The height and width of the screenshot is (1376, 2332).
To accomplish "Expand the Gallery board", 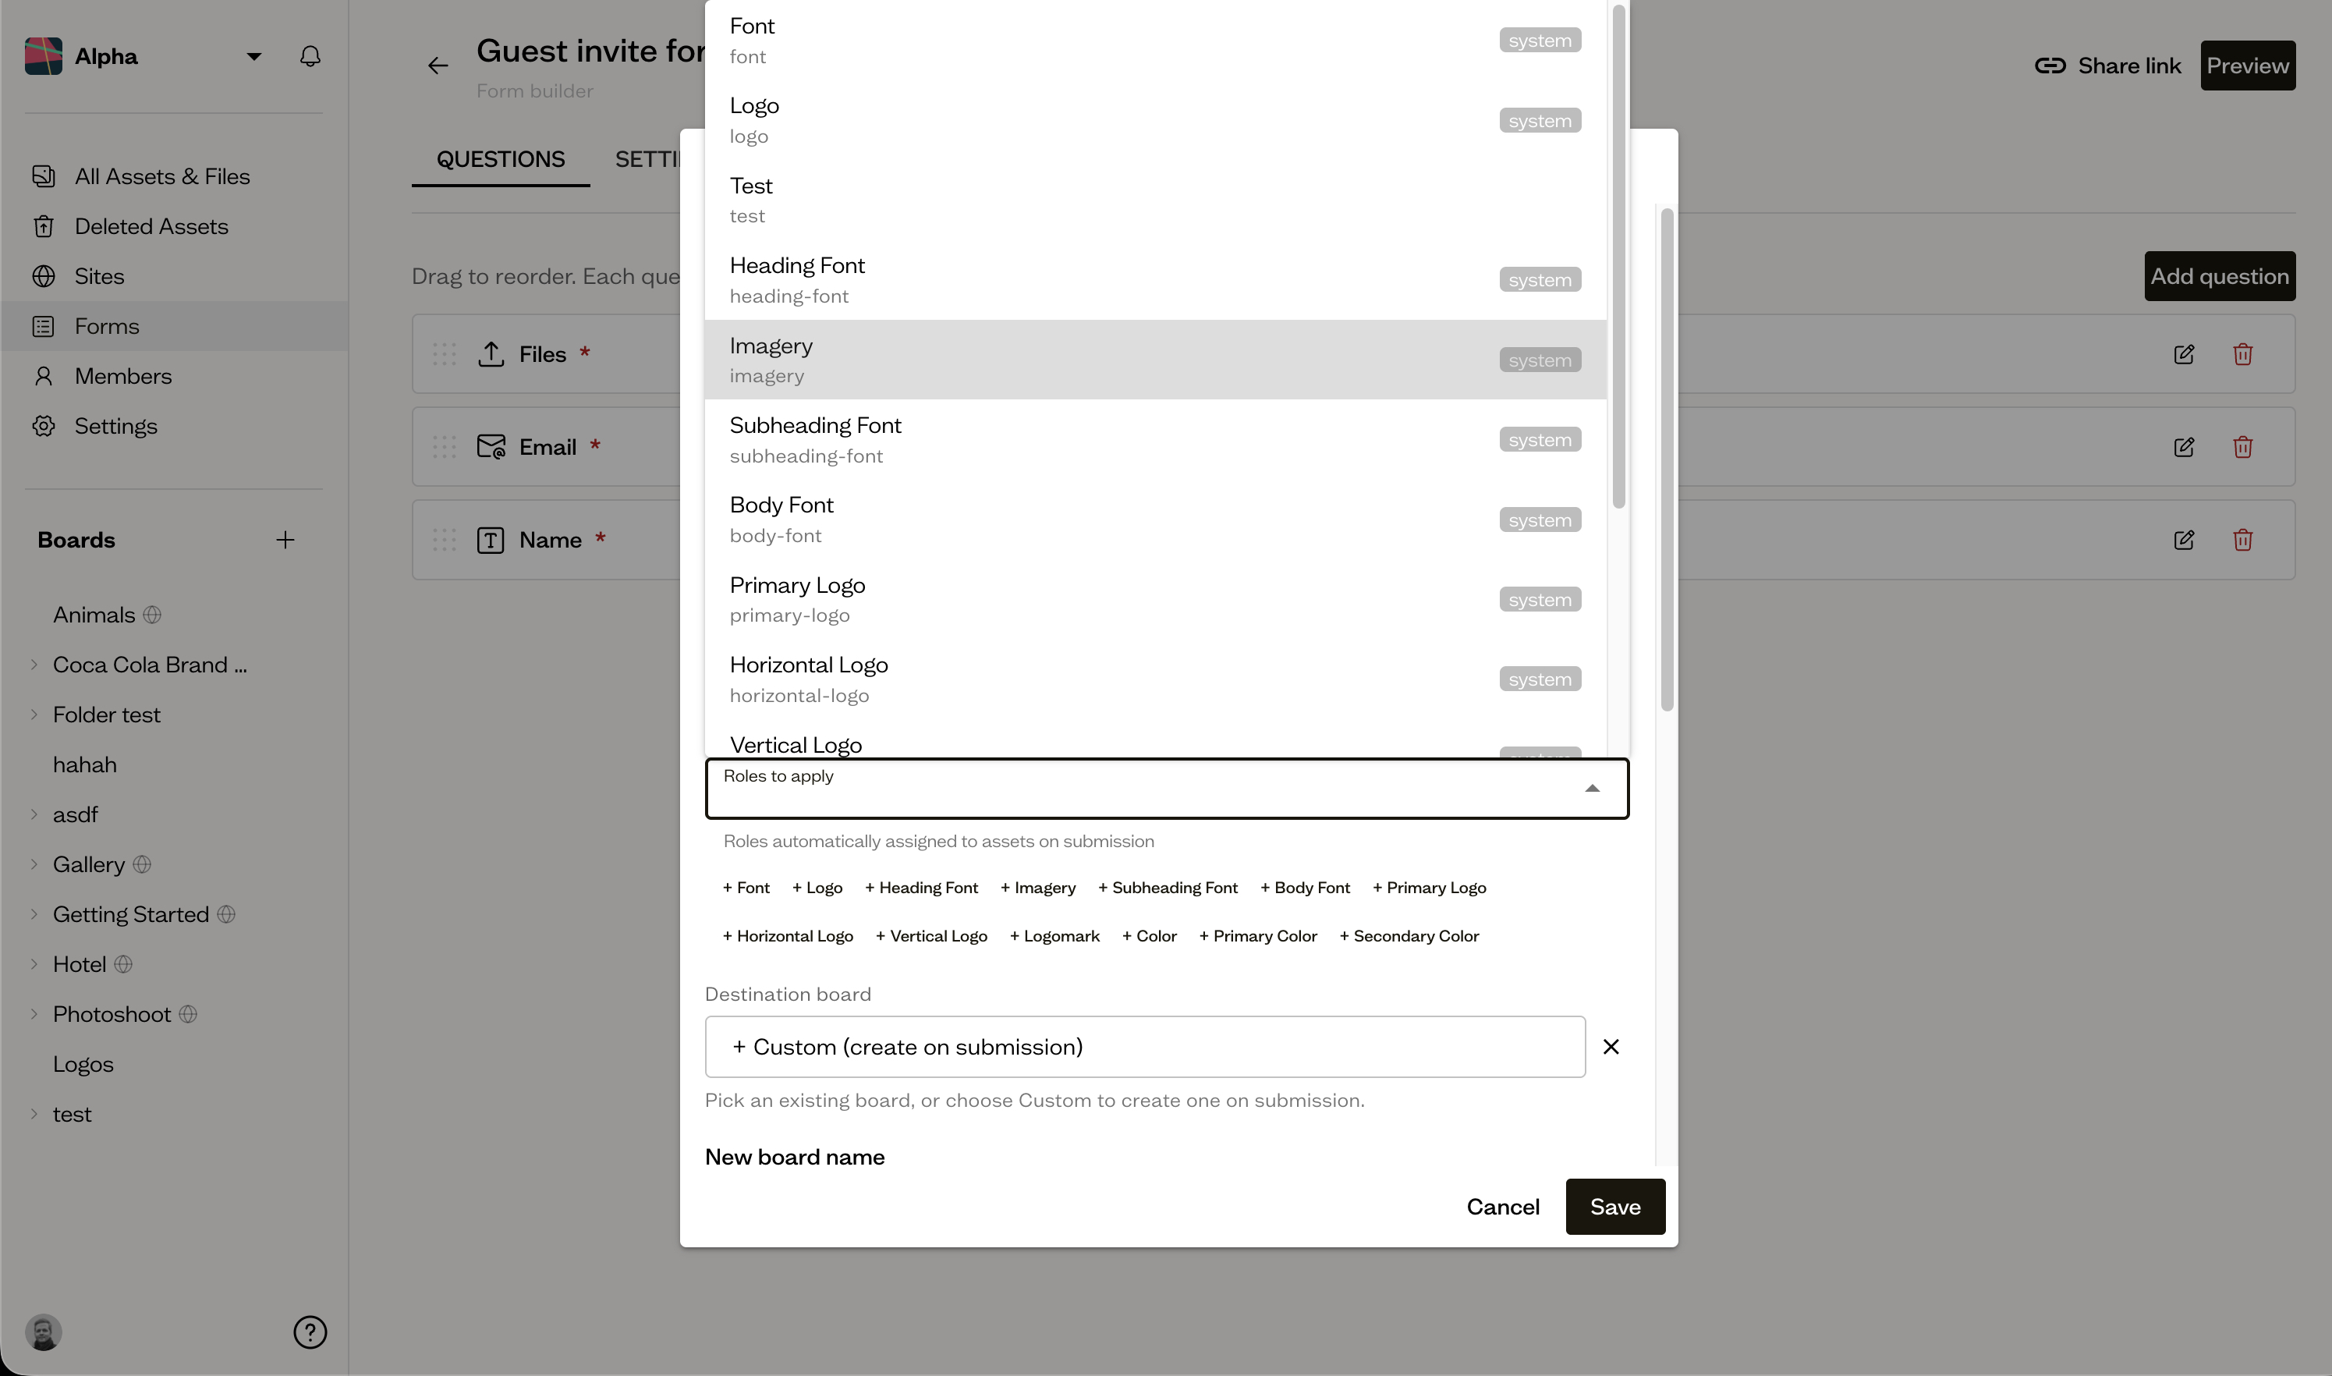I will [x=34, y=864].
